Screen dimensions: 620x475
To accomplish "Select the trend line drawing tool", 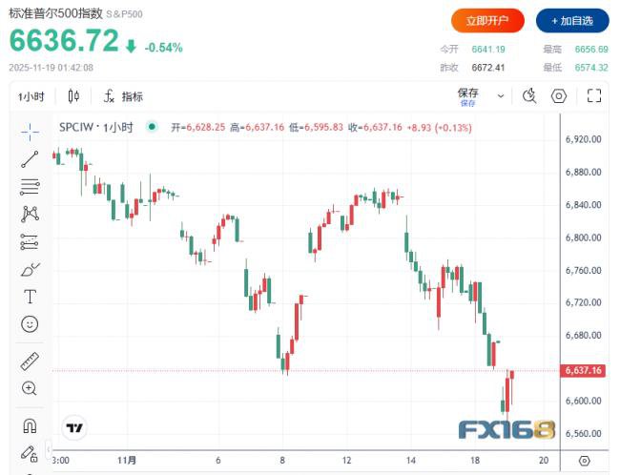I will coord(30,158).
